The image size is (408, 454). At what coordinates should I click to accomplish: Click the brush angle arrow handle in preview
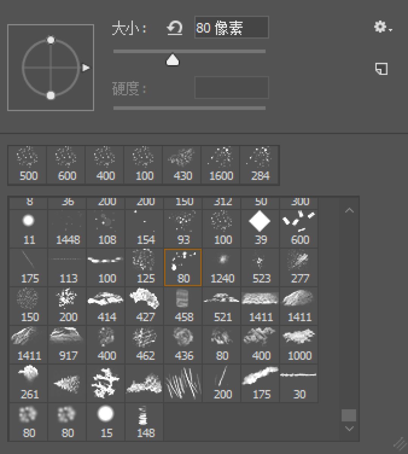[86, 68]
